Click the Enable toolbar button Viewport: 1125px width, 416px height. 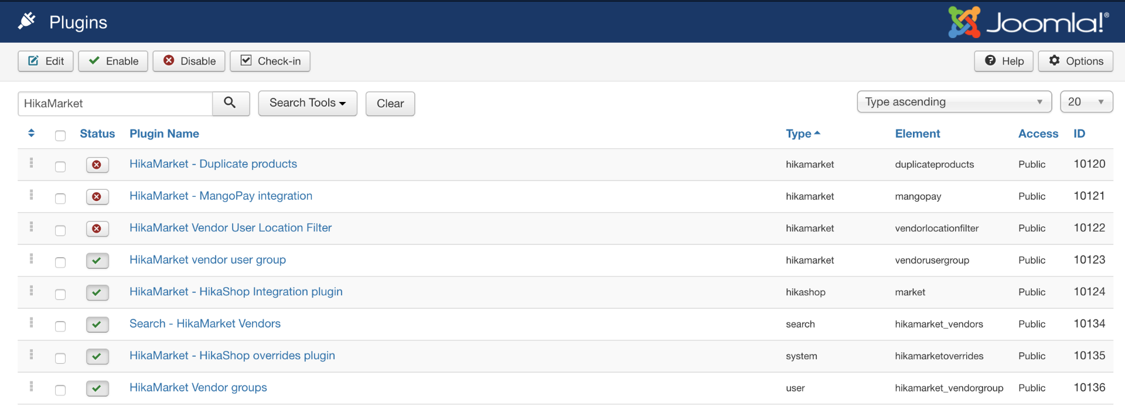click(x=113, y=61)
